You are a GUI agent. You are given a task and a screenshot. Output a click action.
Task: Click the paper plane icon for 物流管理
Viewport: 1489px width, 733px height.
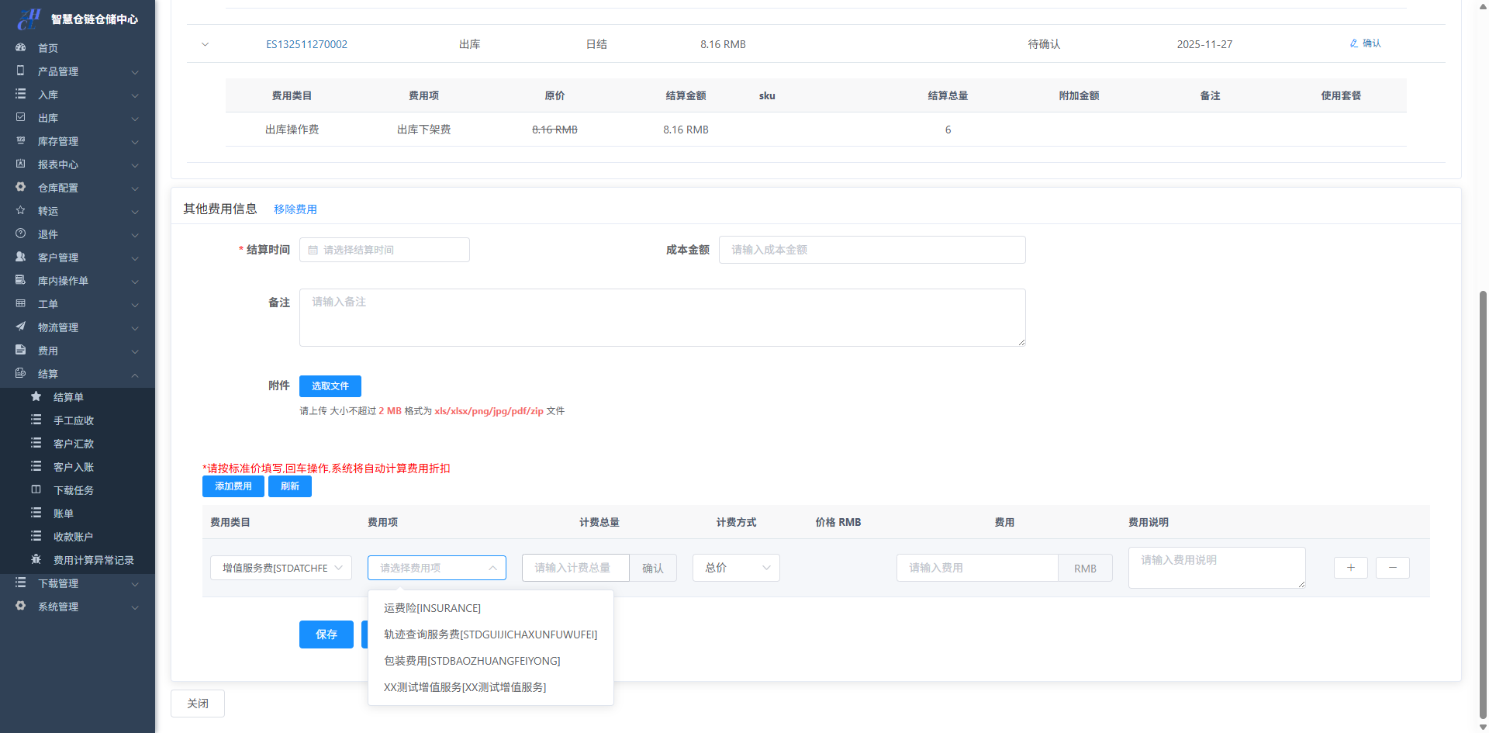coord(21,327)
